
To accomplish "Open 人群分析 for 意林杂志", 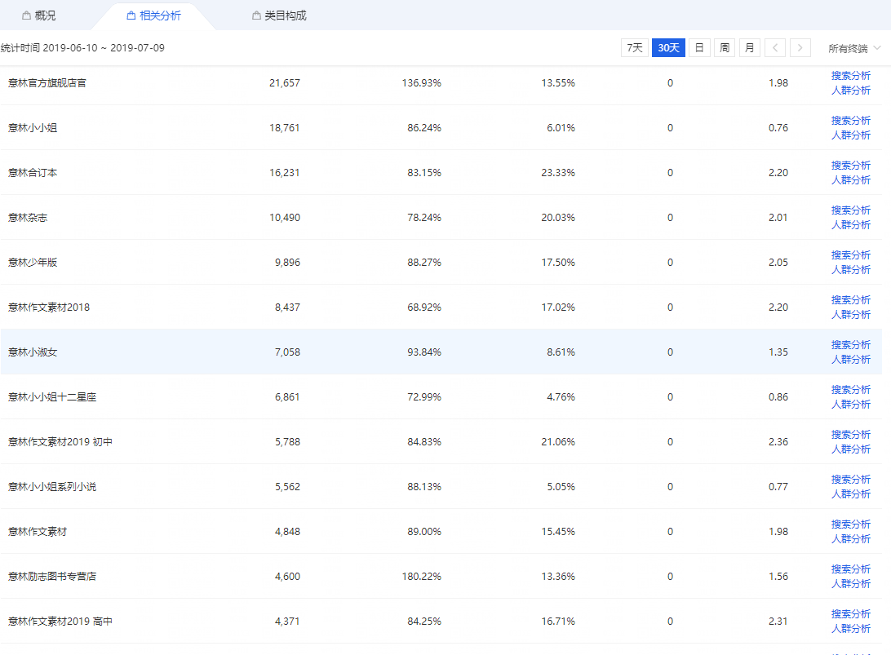I will (x=850, y=225).
